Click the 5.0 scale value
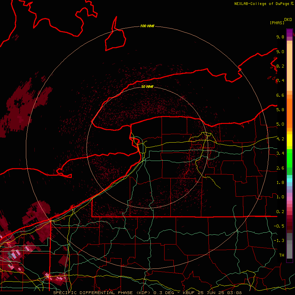295x295 pixels. [280, 124]
